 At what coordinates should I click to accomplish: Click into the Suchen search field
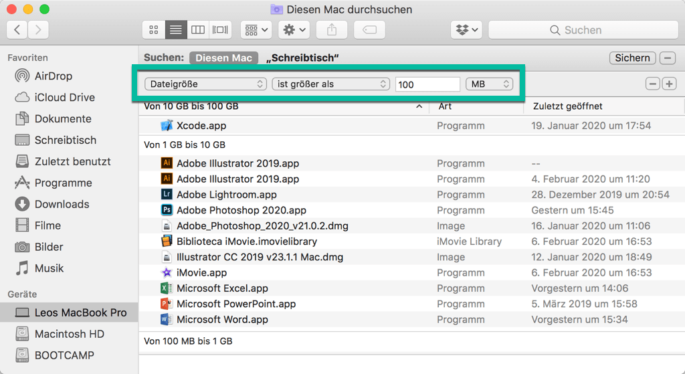tap(583, 29)
